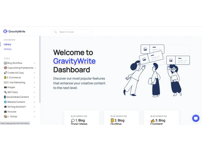202x151 pixels.
Task: Expand the Copywriting Frameworks chevron
Action: point(35,68)
